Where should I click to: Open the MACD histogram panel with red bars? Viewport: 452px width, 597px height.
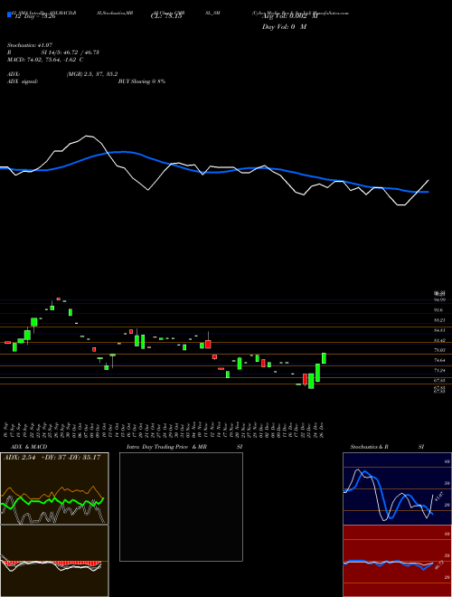[54, 561]
